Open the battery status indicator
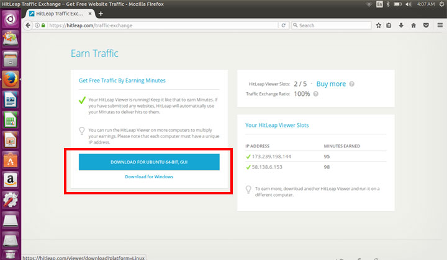The image size is (447, 260). pyautogui.click(x=398, y=4)
